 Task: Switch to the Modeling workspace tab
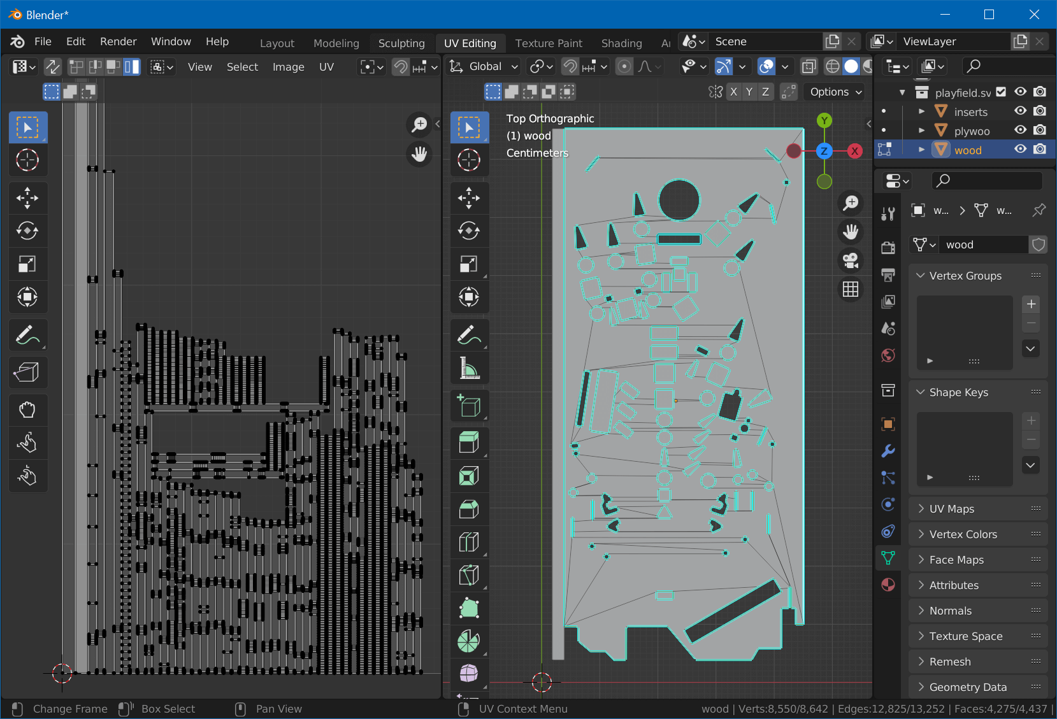[336, 43]
